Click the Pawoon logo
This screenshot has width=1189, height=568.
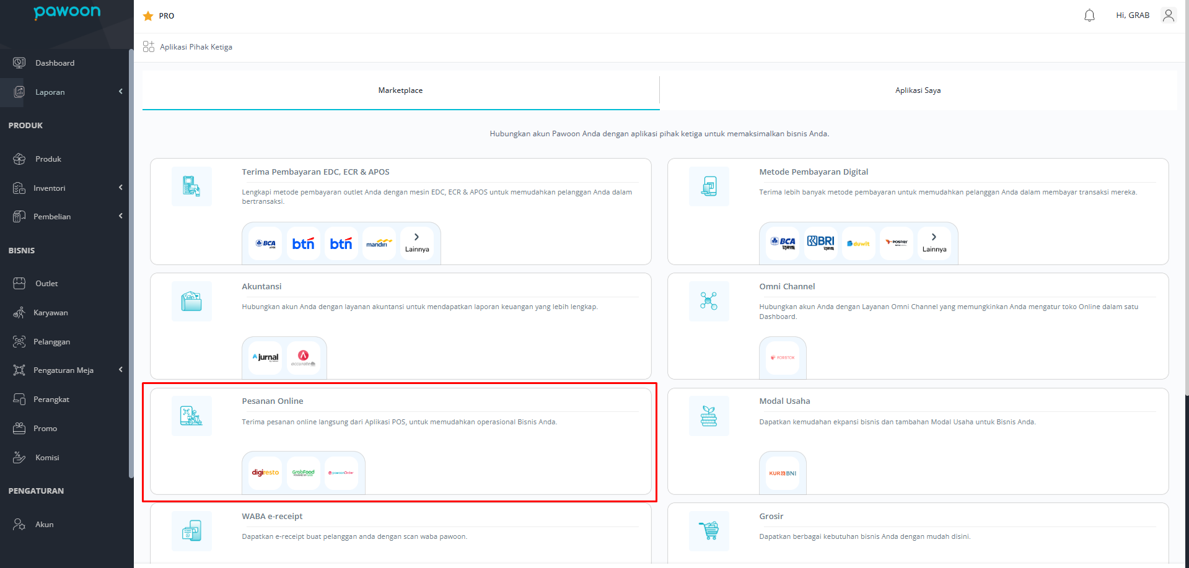[x=67, y=12]
